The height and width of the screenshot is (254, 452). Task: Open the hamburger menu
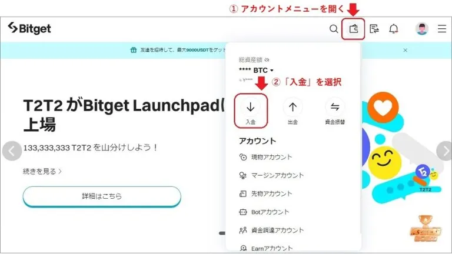pyautogui.click(x=441, y=29)
